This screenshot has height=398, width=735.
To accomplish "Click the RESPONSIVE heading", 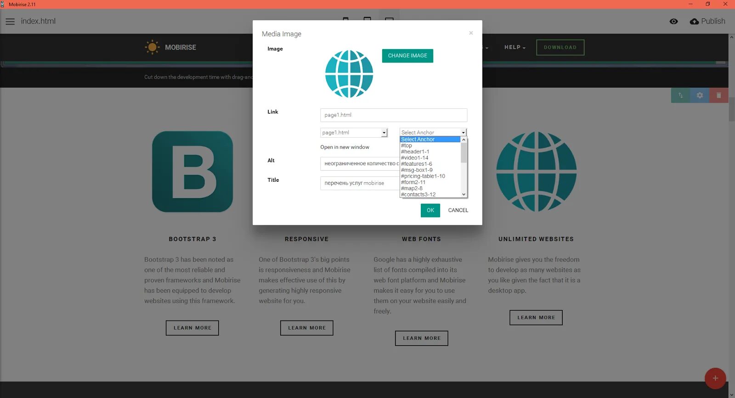I will [307, 239].
